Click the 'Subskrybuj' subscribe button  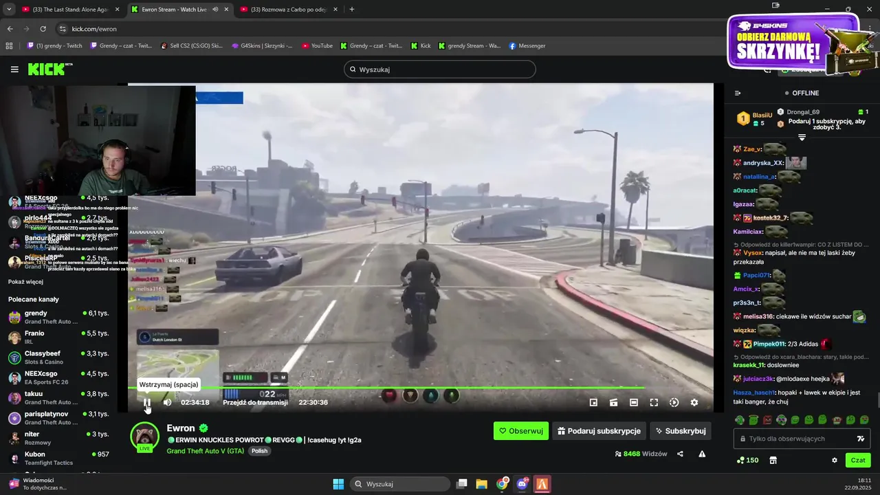click(681, 431)
